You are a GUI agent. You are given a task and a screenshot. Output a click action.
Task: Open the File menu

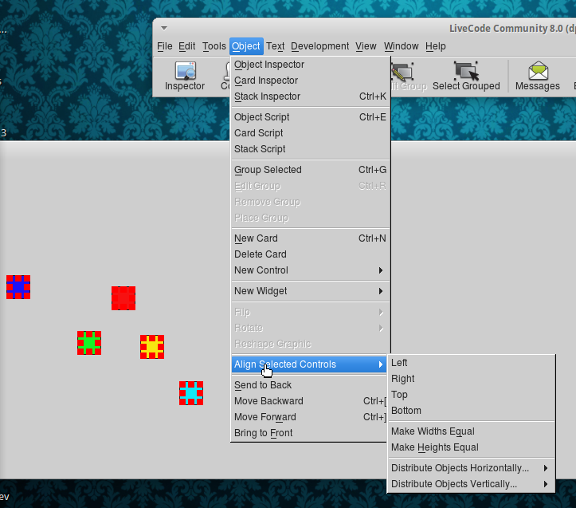pos(165,46)
